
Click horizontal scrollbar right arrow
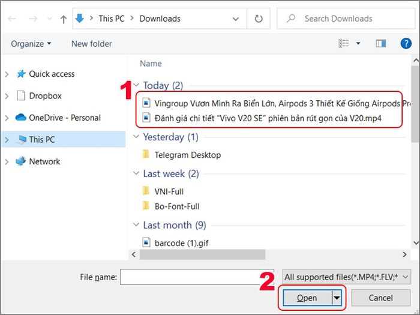click(x=404, y=254)
